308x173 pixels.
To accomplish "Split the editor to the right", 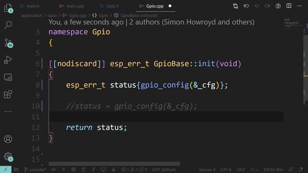I will [x=289, y=6].
